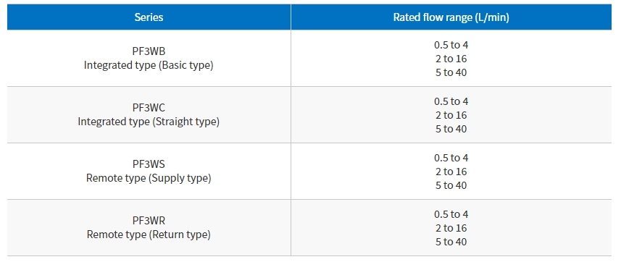The image size is (621, 262).
Task: Click 2 to 16 in PF3WR row
Action: (451, 228)
